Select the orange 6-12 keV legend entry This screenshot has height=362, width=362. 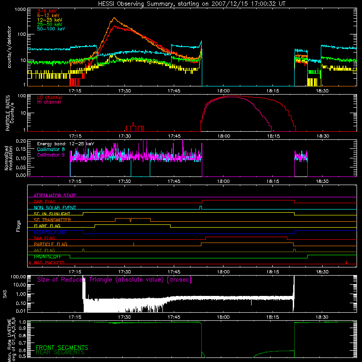[x=48, y=15]
